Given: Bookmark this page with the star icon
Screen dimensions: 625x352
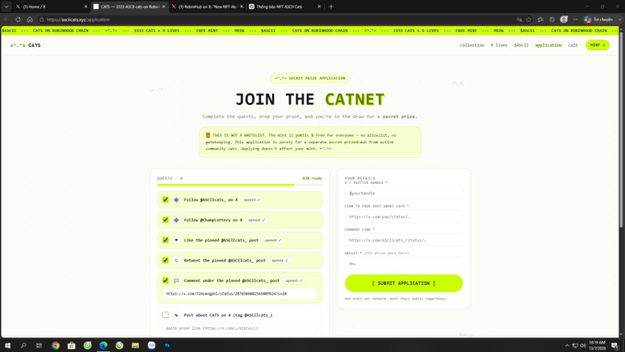Looking at the screenshot, I should tap(528, 19).
